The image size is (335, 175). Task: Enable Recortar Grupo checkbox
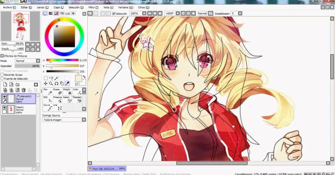click(x=2, y=75)
